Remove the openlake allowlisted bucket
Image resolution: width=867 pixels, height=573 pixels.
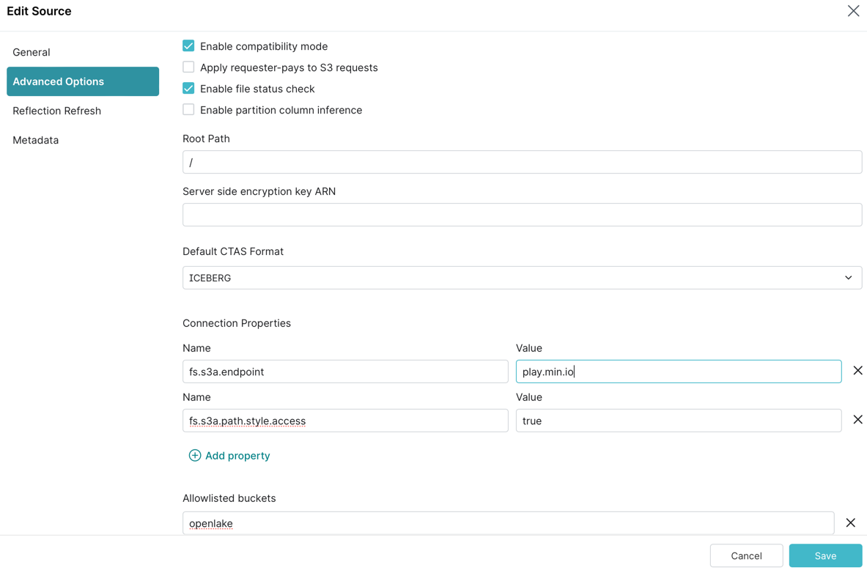[850, 523]
